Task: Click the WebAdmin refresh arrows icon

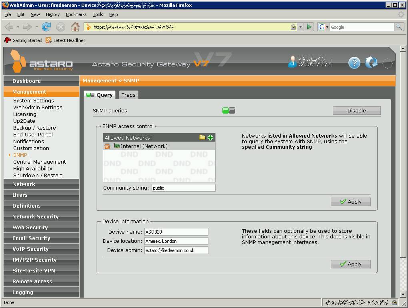Action: click(371, 62)
